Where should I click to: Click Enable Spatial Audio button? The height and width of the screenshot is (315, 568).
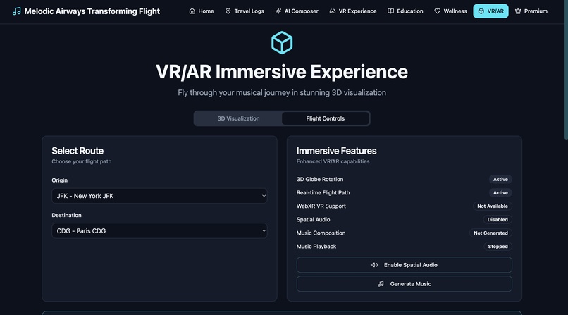click(405, 265)
